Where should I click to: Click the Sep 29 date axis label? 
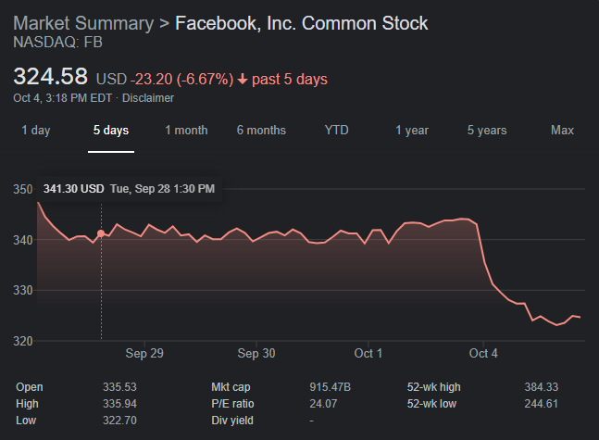144,353
